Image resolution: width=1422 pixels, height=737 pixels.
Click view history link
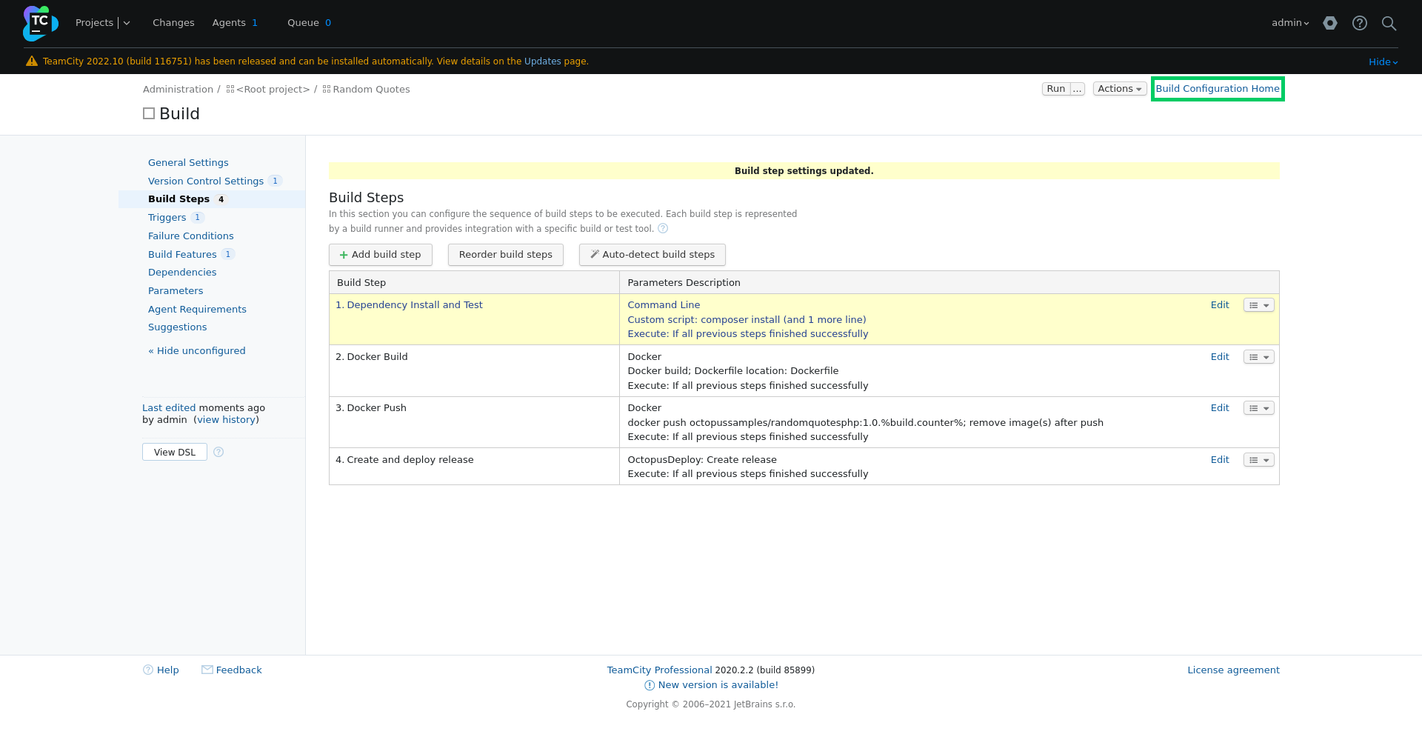click(227, 420)
